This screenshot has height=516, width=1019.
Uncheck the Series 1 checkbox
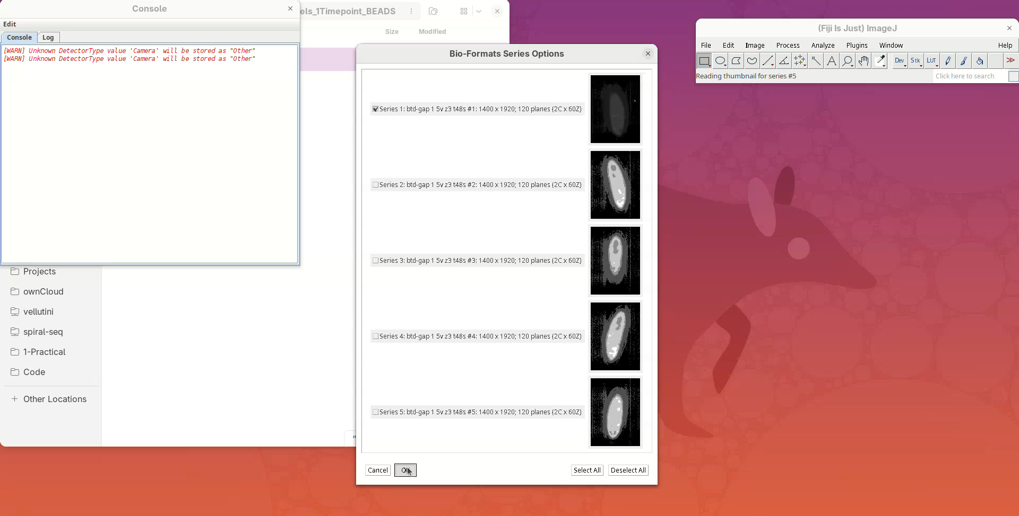(x=376, y=109)
